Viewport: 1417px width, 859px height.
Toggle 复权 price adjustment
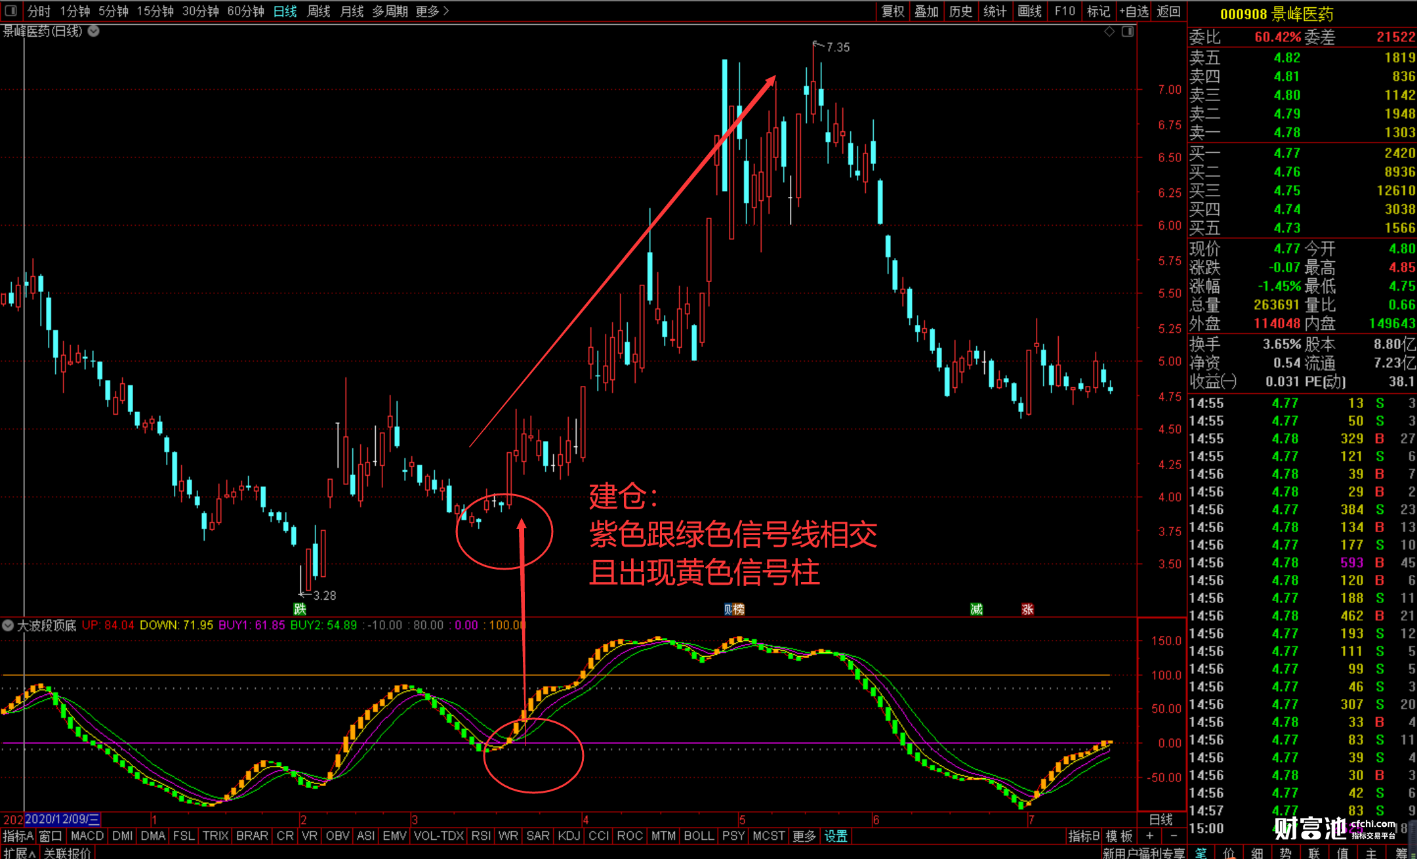point(893,11)
